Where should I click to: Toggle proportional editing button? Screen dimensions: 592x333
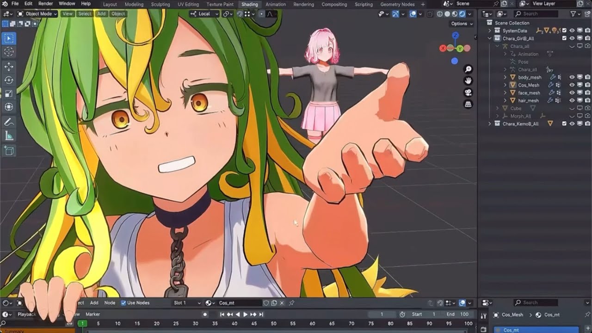(x=262, y=14)
